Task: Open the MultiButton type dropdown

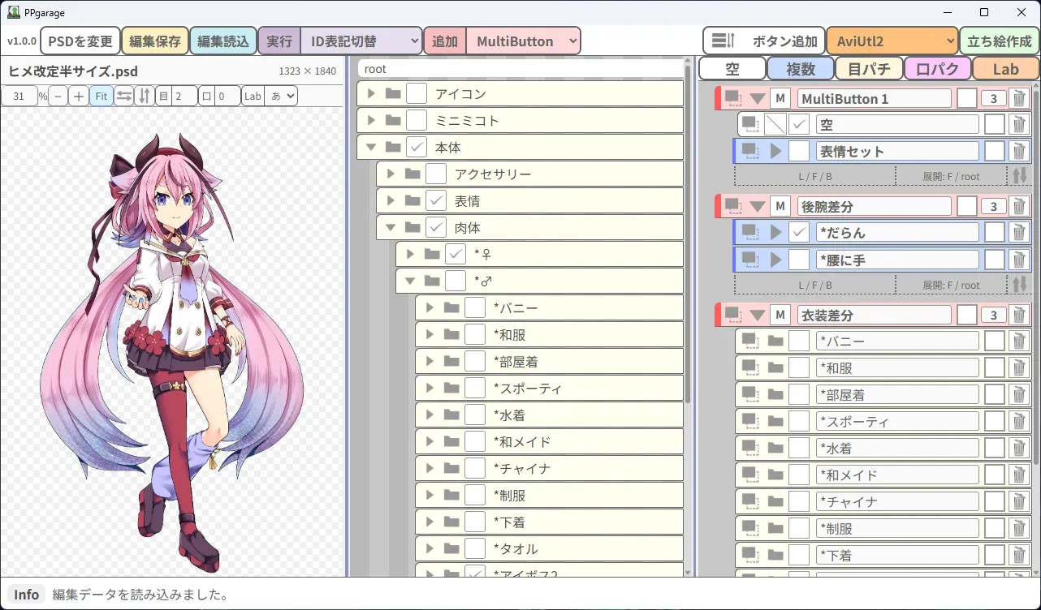Action: [524, 41]
